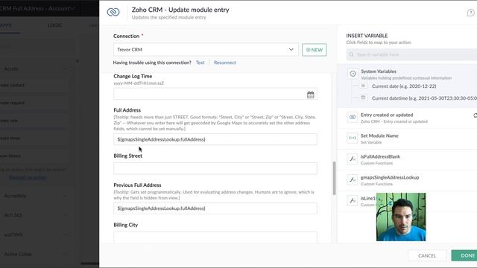
Task: Click the CANCEL button
Action: pyautogui.click(x=427, y=255)
